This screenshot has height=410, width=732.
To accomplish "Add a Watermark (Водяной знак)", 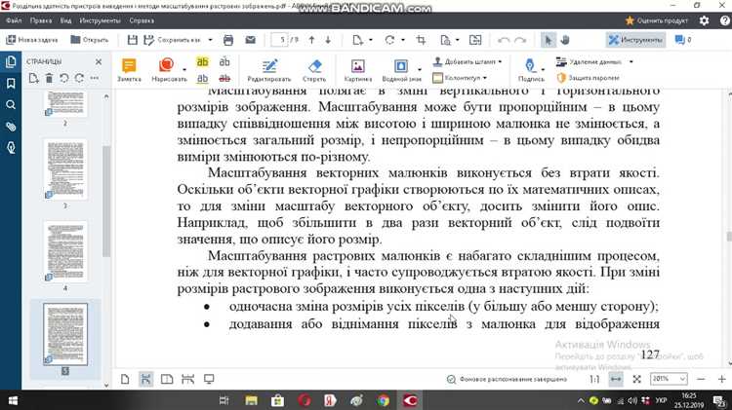I will click(x=401, y=70).
